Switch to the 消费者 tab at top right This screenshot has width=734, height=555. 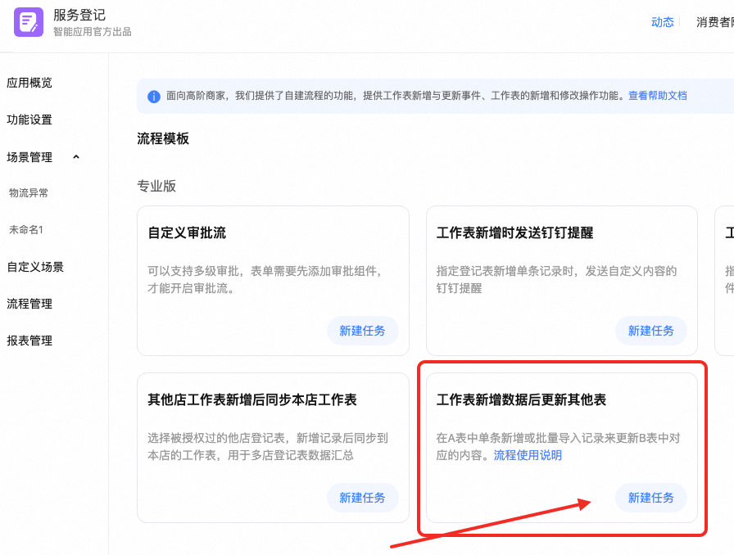click(x=714, y=22)
